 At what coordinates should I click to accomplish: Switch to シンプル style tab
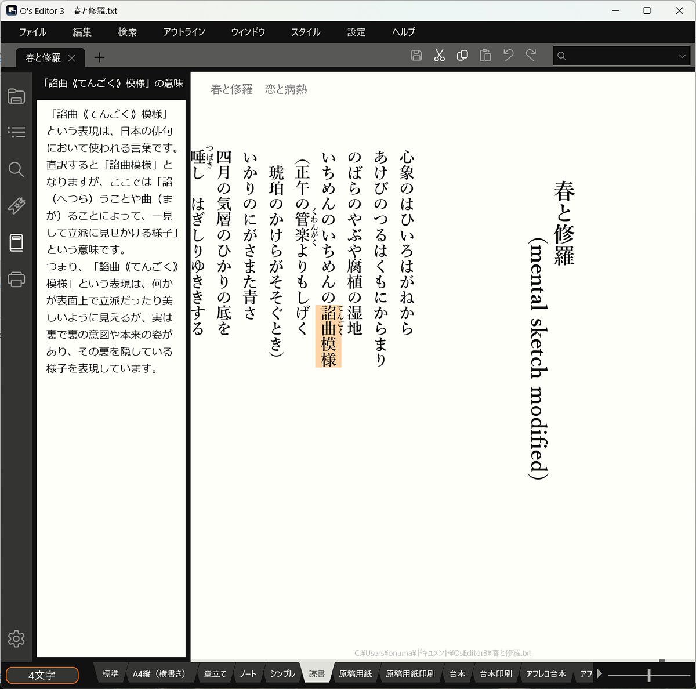pyautogui.click(x=282, y=673)
